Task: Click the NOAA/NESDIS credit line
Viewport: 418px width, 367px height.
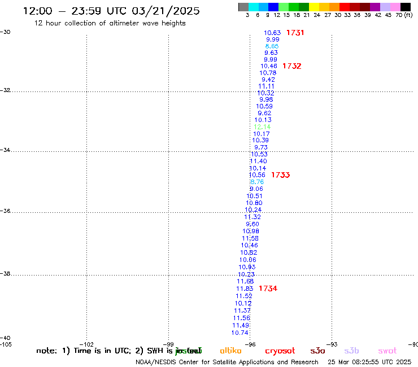Action: pos(227,362)
